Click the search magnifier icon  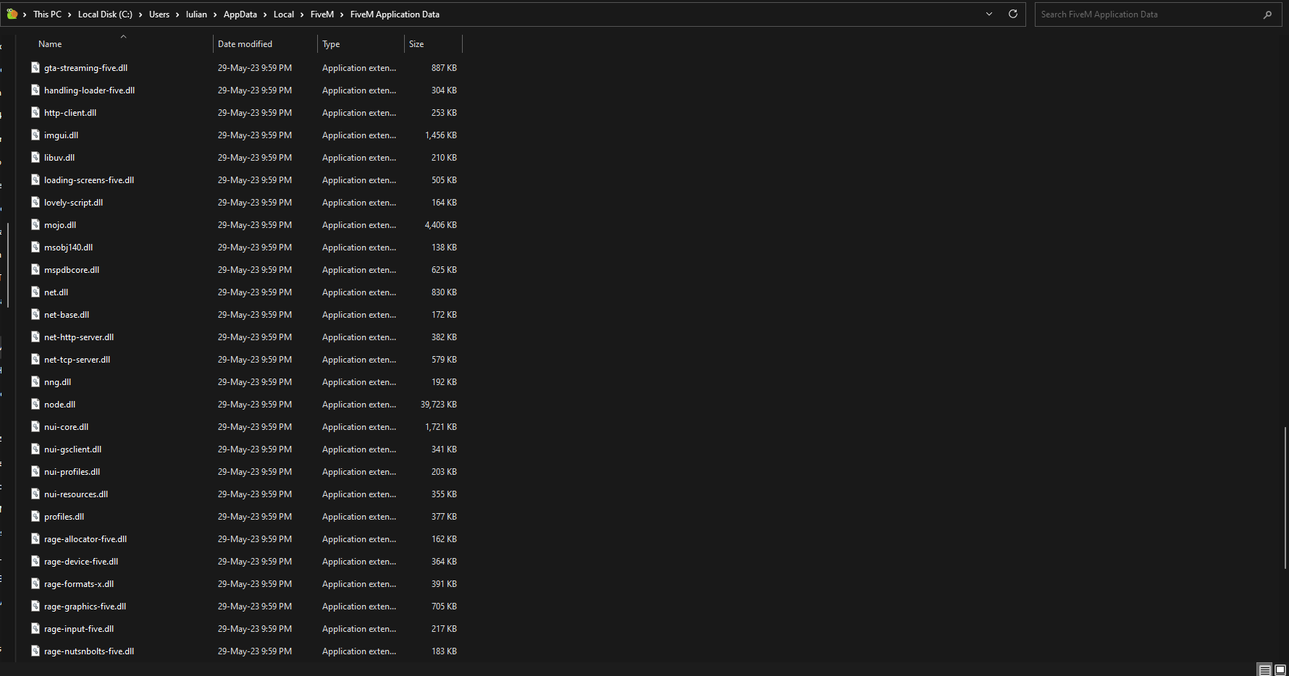click(x=1267, y=14)
